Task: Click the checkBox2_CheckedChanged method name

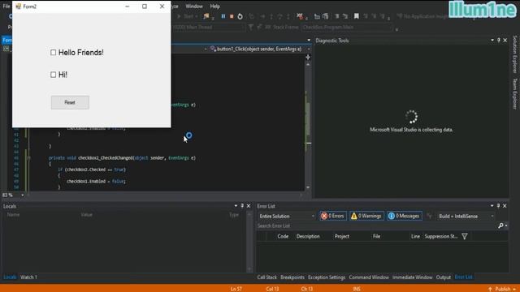Action: [106, 158]
